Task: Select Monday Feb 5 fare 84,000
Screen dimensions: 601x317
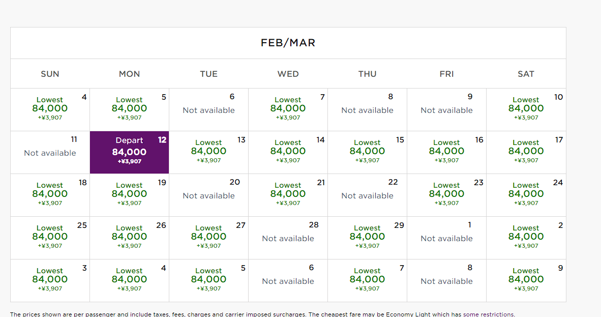Action: click(130, 110)
